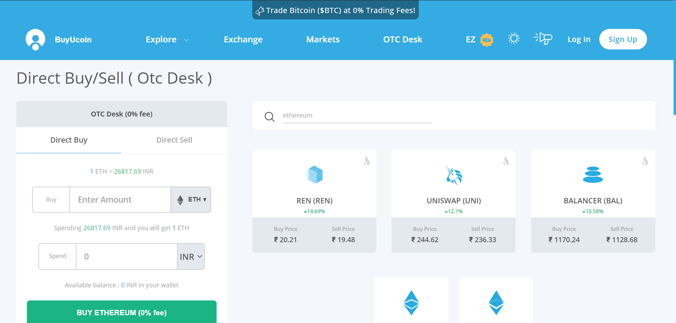Click the 1 ETH = 26817.69 INR rate
Screen dimensions: 676x323
(122, 172)
